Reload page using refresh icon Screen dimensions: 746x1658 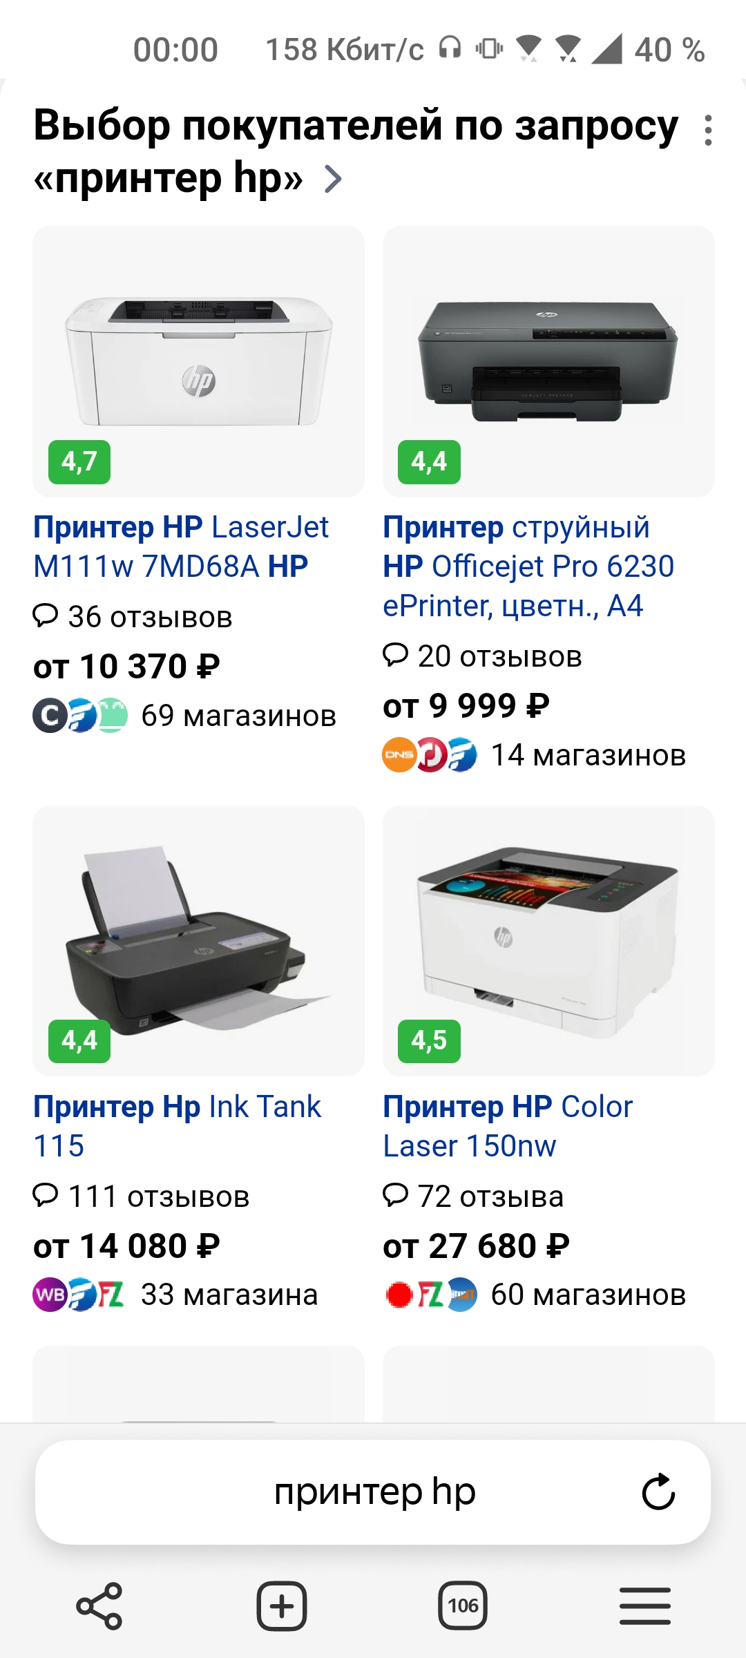[658, 1492]
